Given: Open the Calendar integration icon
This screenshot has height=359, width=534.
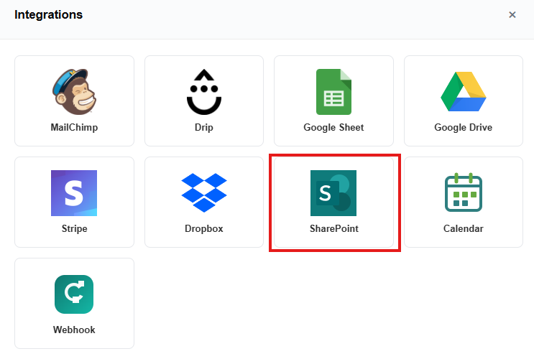Looking at the screenshot, I should [463, 192].
